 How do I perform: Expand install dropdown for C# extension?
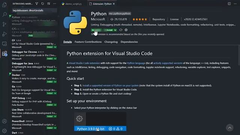coord(55,47)
